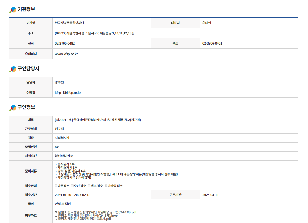Click the 구인정보 section heading
The image size is (308, 223).
pyautogui.click(x=26, y=107)
